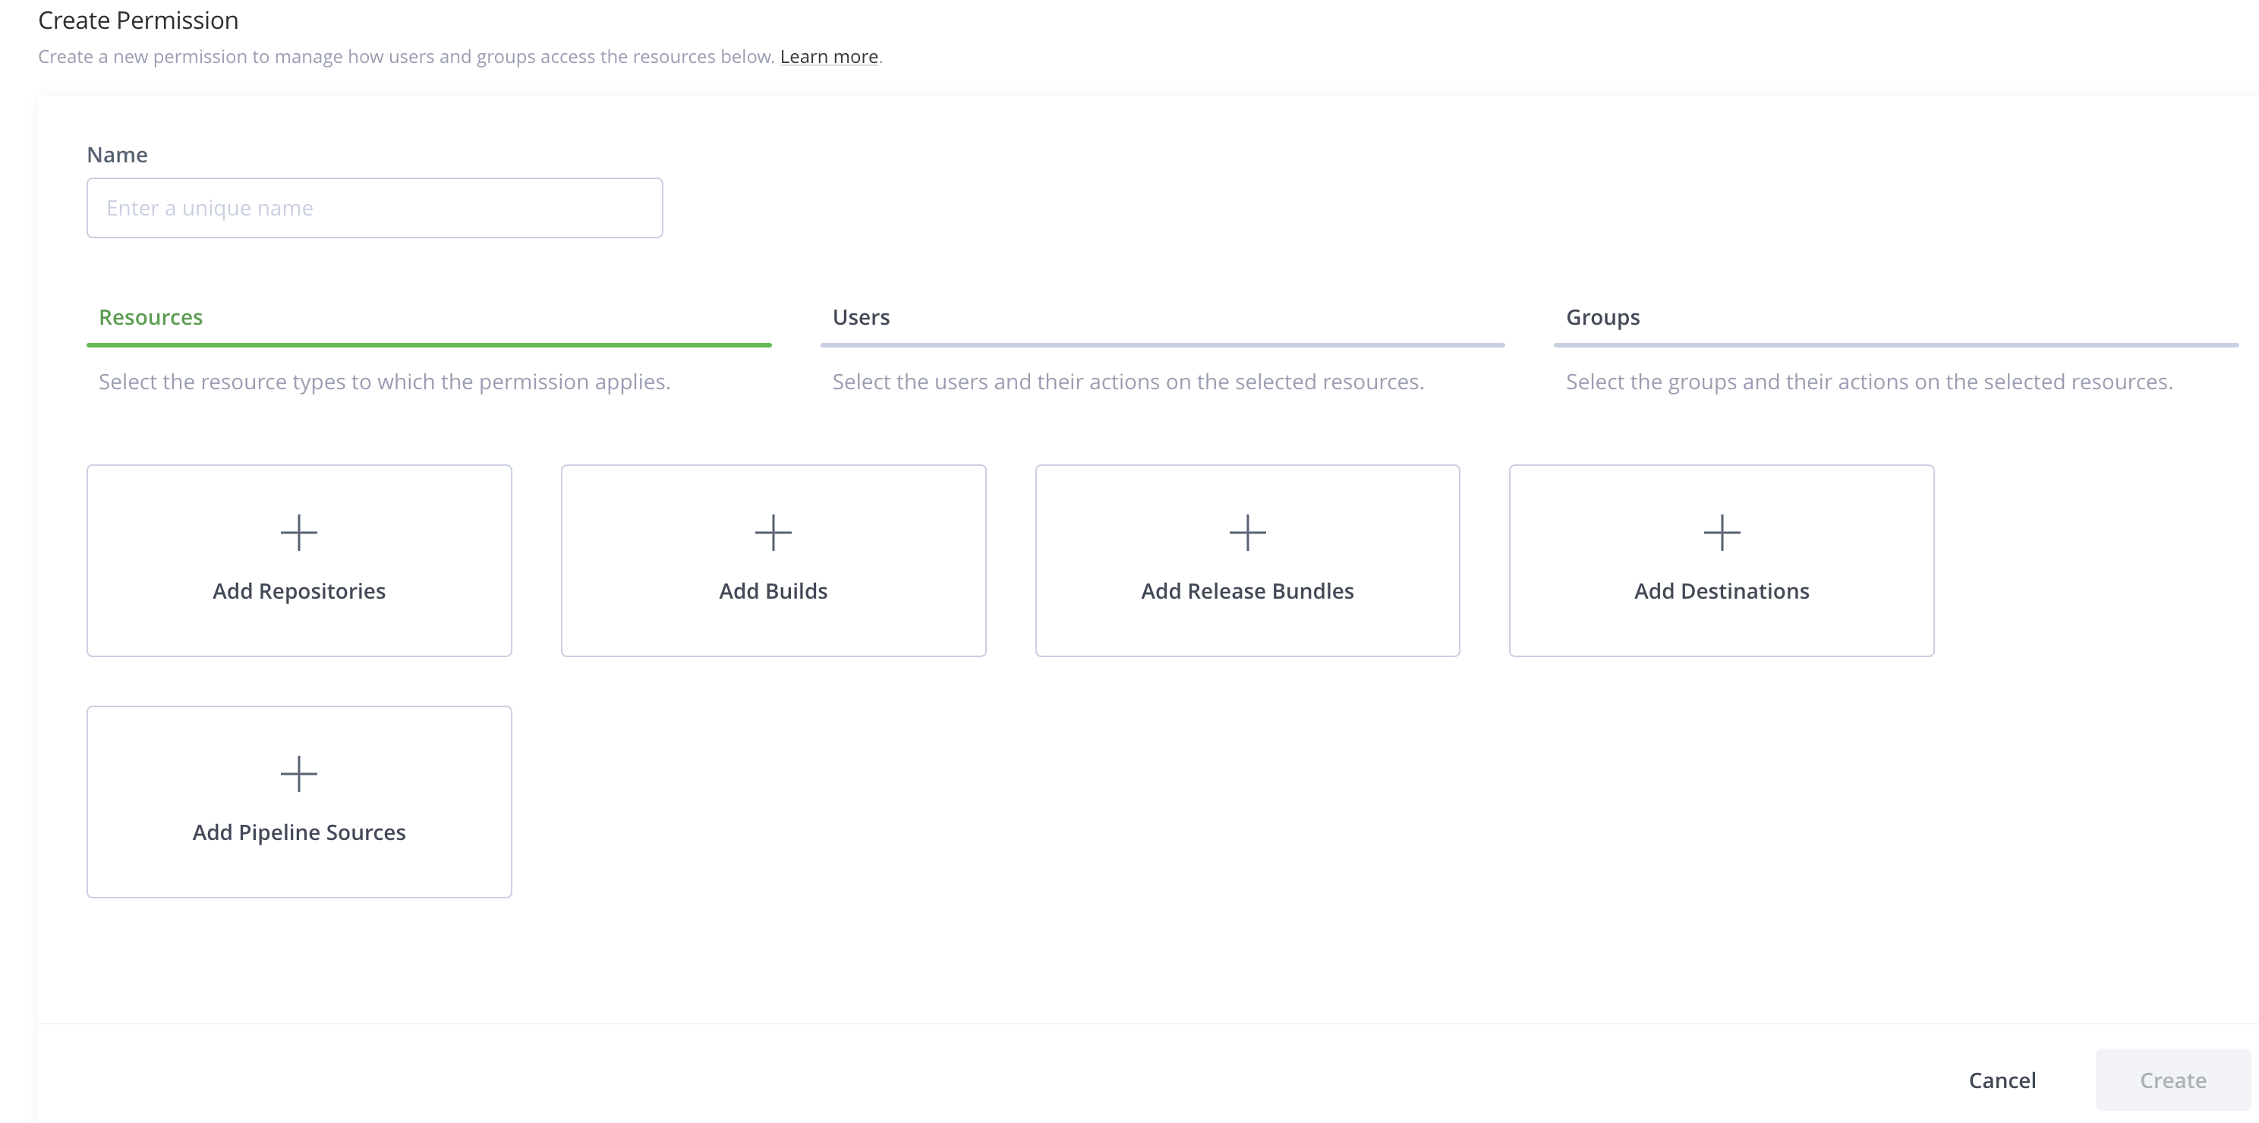Screen dimensions: 2259x1123
Task: Choose the Add Builds card label
Action: [x=773, y=591]
